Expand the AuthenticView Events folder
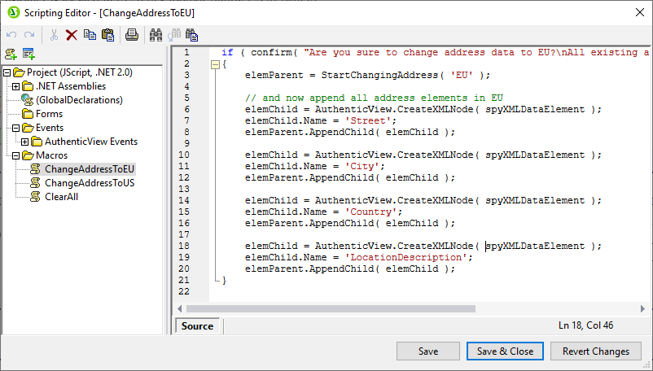653x371 pixels. click(24, 142)
